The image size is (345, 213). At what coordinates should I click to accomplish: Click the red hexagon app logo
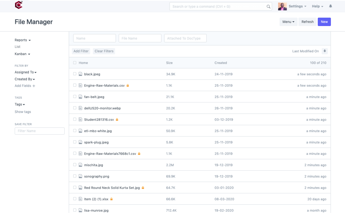(x=19, y=5)
